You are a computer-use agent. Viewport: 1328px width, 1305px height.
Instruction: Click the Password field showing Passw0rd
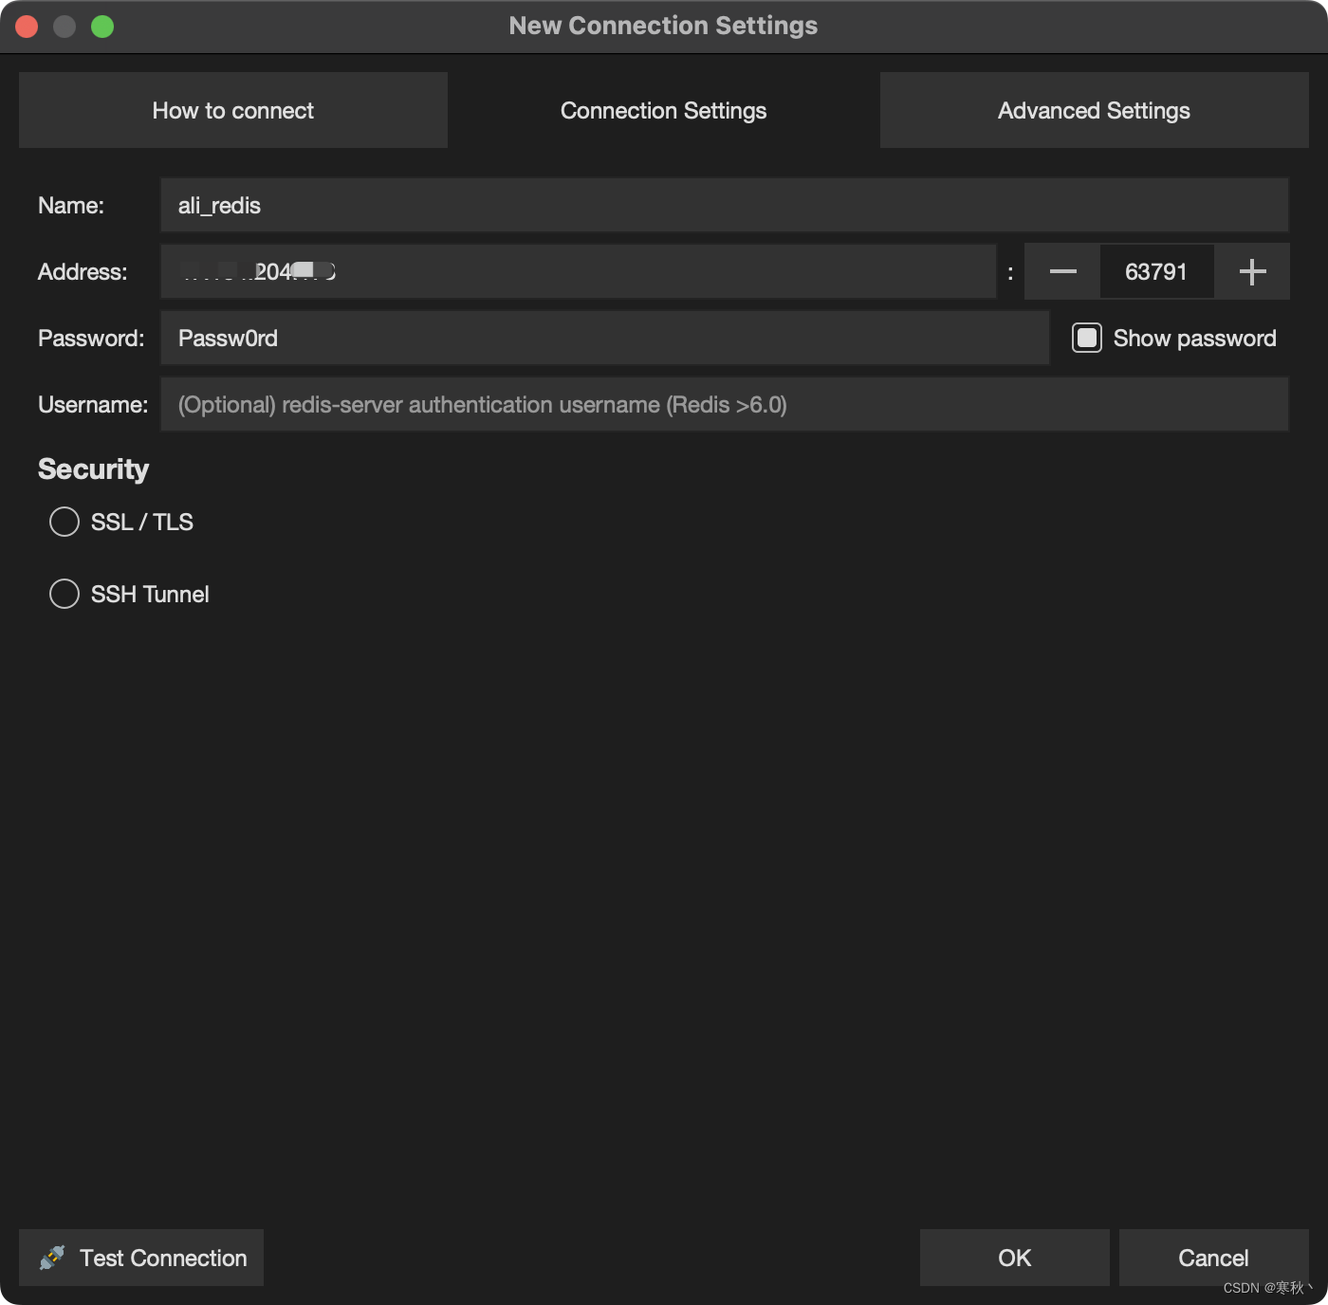point(569,338)
